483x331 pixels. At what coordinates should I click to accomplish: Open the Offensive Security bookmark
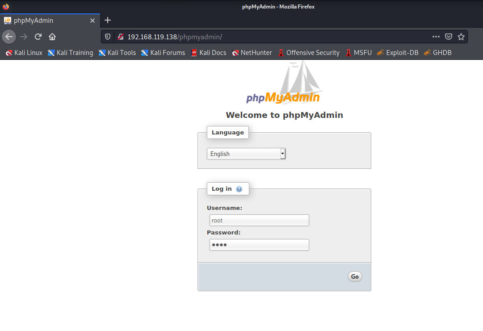click(x=309, y=53)
